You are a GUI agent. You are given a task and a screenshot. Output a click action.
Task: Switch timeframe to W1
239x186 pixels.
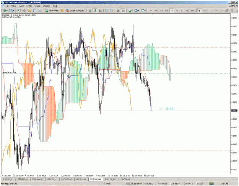point(187,11)
